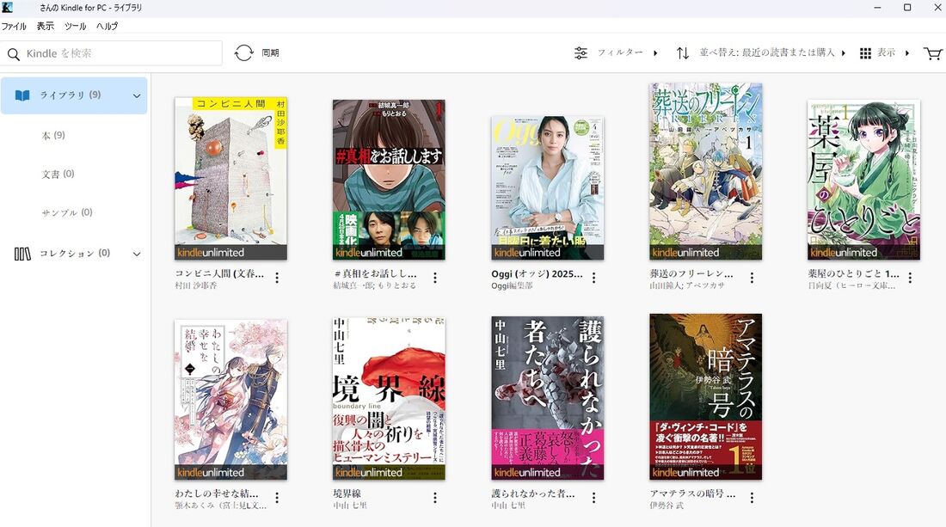Select サンプル (0) in sidebar

(x=67, y=213)
